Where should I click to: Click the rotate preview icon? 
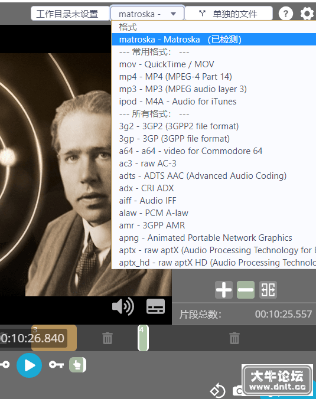point(217,391)
